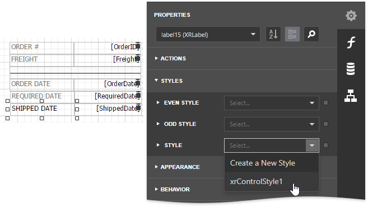
Task: Expand the ACTIONS section
Action: [x=156, y=58]
